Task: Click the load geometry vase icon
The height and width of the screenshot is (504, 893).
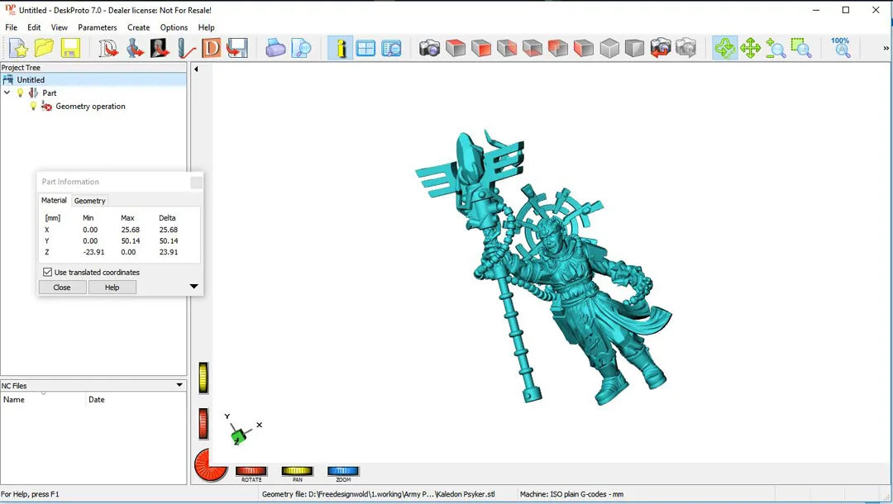Action: click(135, 49)
